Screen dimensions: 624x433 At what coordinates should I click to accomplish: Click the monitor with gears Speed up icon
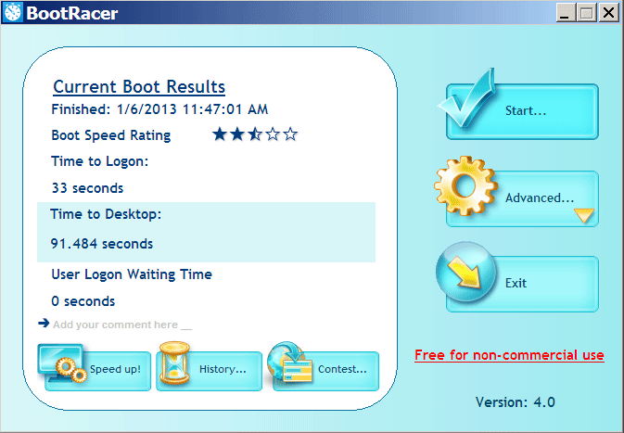pos(63,363)
